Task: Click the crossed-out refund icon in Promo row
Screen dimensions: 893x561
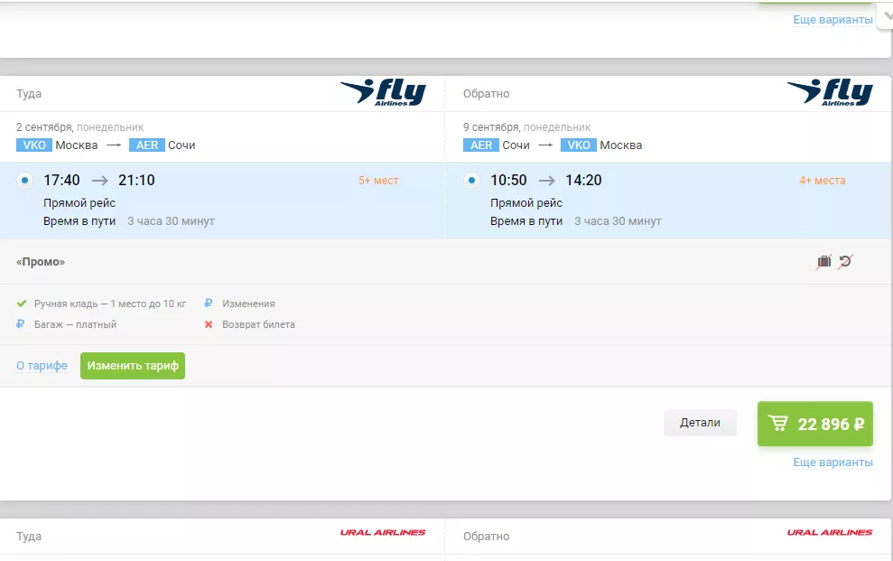Action: point(845,262)
